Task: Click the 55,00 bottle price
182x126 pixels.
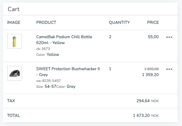Action: pyautogui.click(x=153, y=37)
